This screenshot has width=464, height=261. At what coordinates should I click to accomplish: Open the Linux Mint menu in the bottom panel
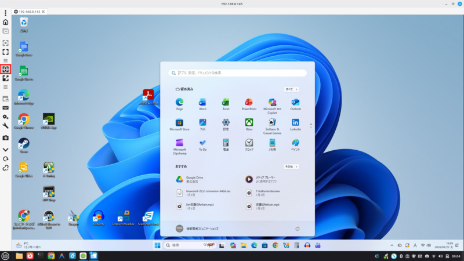click(x=6, y=256)
